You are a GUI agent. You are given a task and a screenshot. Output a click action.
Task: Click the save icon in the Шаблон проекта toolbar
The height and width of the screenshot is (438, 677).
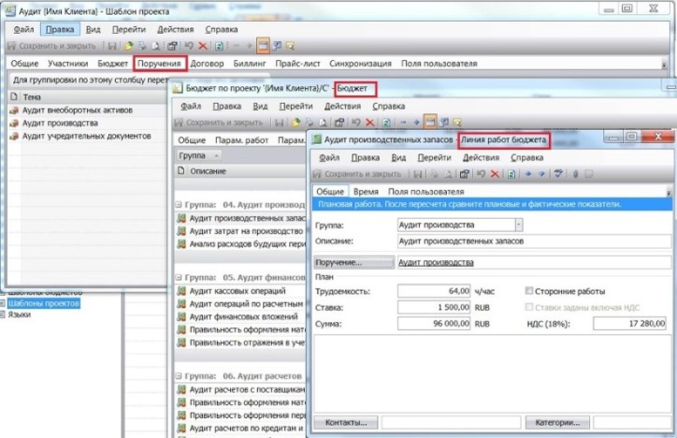pos(112,46)
